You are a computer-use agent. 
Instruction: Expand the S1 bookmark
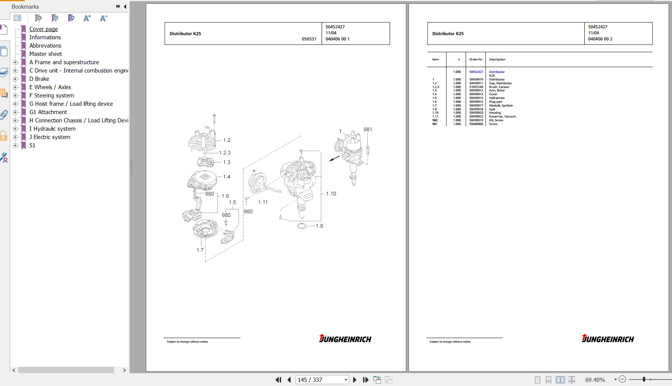pyautogui.click(x=15, y=145)
